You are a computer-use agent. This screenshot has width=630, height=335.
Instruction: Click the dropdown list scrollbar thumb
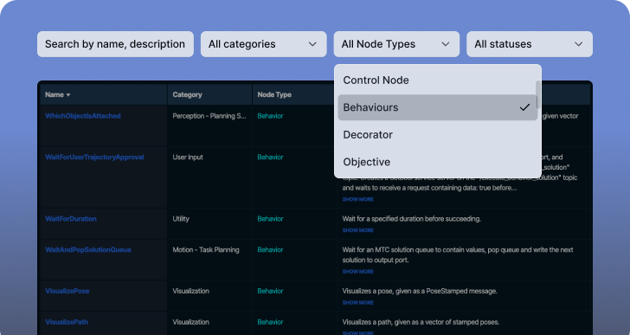tap(538, 94)
